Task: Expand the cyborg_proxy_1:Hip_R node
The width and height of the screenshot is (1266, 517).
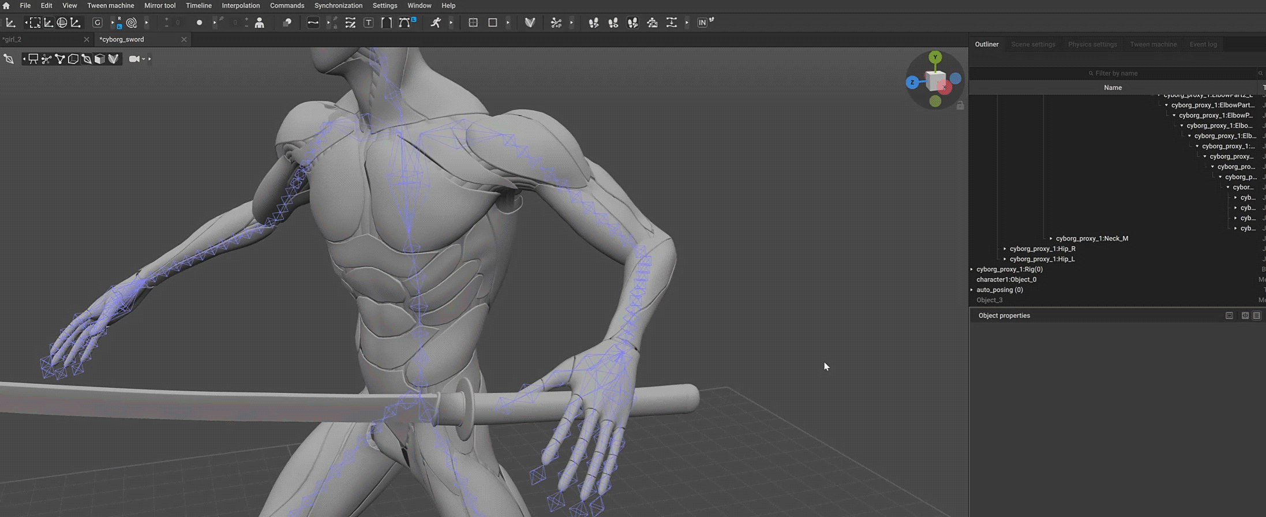Action: 1005,249
